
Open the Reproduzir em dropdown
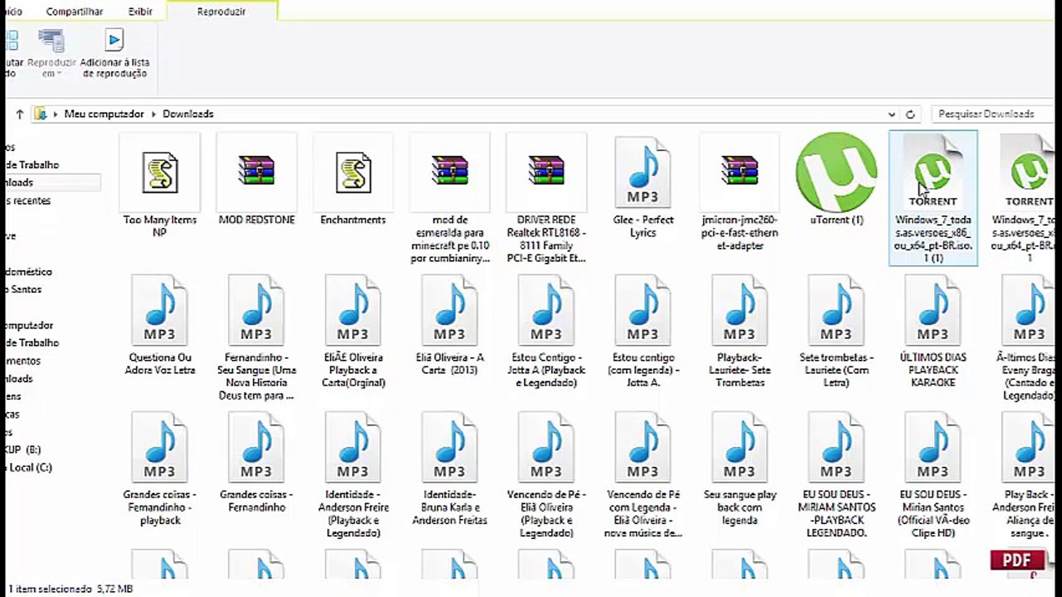pyautogui.click(x=51, y=54)
